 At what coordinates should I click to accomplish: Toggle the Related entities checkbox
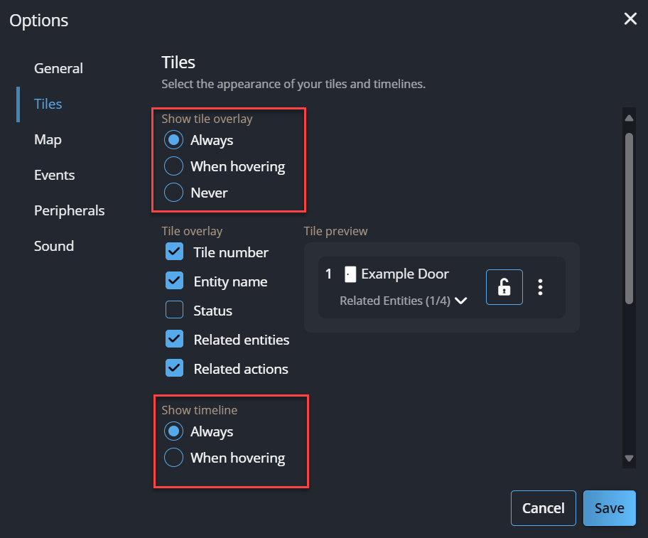(174, 340)
